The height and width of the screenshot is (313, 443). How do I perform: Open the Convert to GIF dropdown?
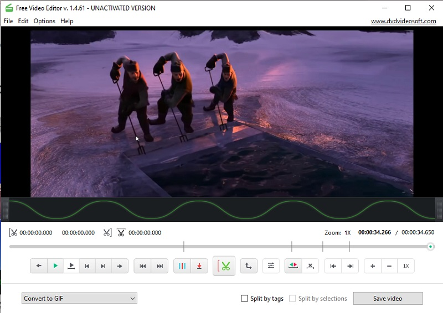(79, 298)
